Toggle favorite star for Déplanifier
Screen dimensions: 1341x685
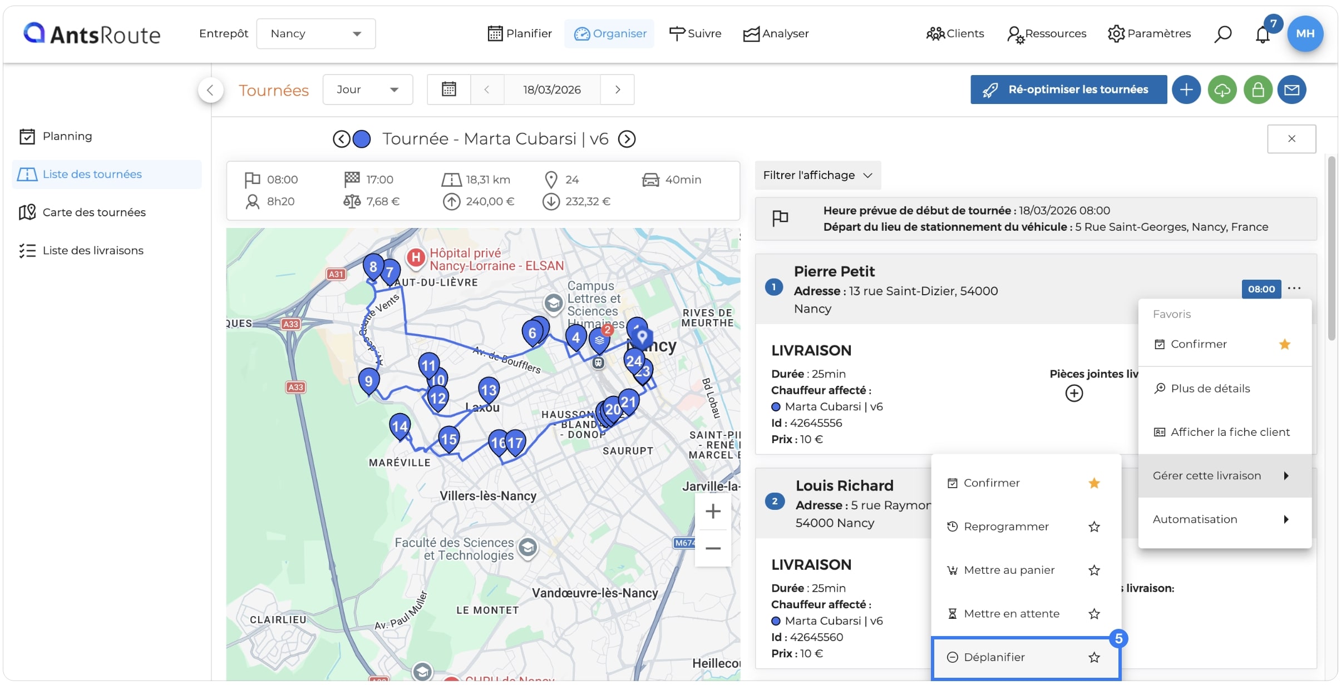pyautogui.click(x=1094, y=658)
